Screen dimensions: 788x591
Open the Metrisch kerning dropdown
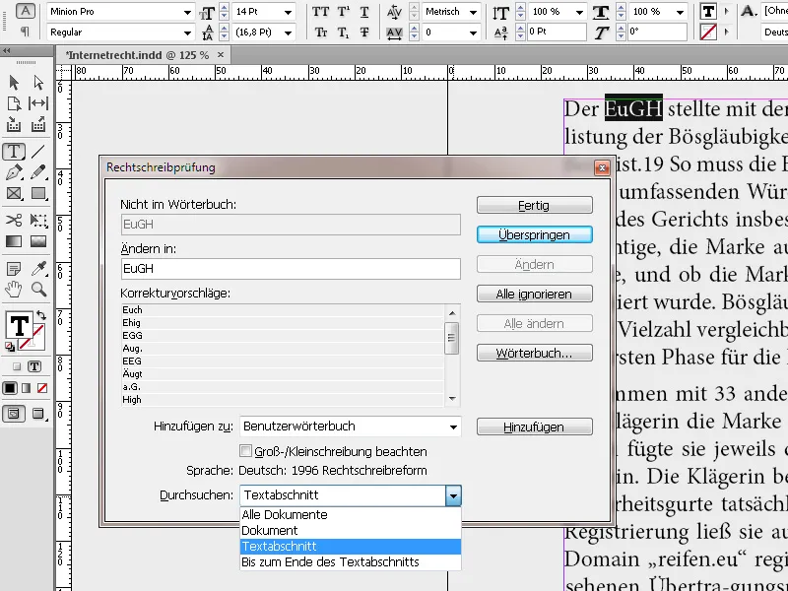473,12
